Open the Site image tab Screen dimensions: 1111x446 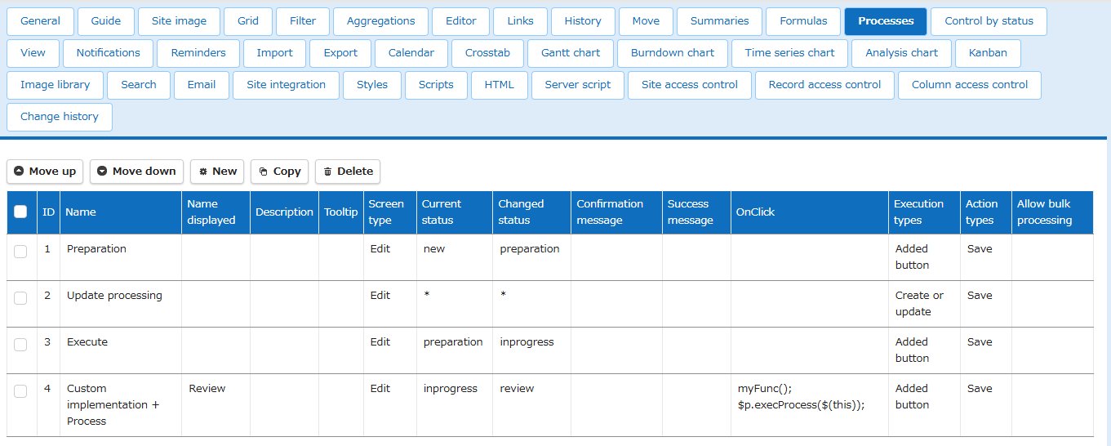(x=180, y=21)
